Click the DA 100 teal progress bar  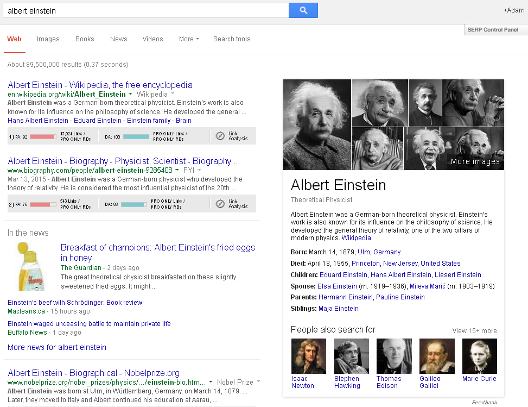136,136
